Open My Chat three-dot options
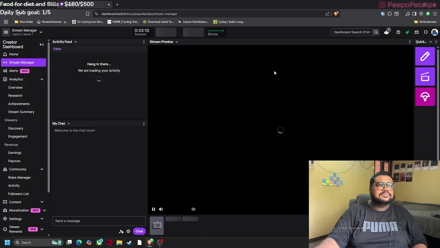440x248 pixels. [x=144, y=123]
